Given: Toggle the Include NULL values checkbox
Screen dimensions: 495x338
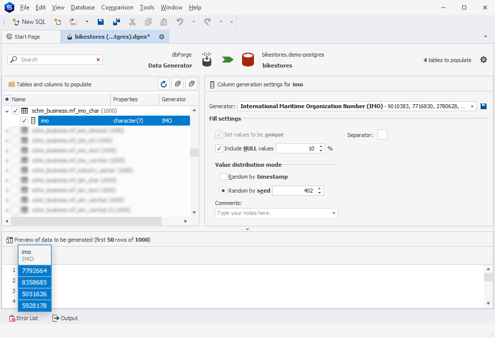Looking at the screenshot, I should [x=219, y=148].
